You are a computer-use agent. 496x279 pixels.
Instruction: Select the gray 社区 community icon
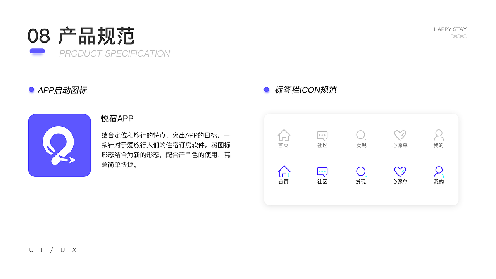(x=322, y=135)
